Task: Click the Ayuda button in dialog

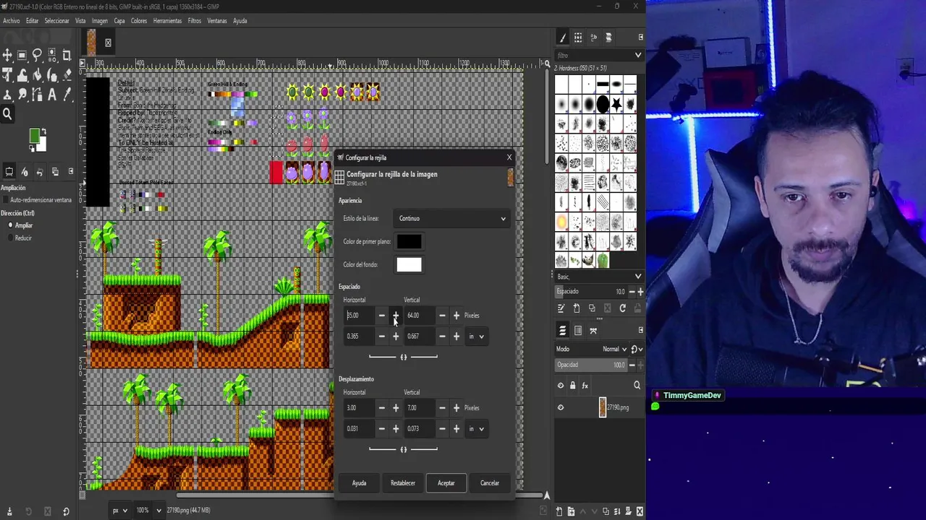Action: (x=360, y=483)
